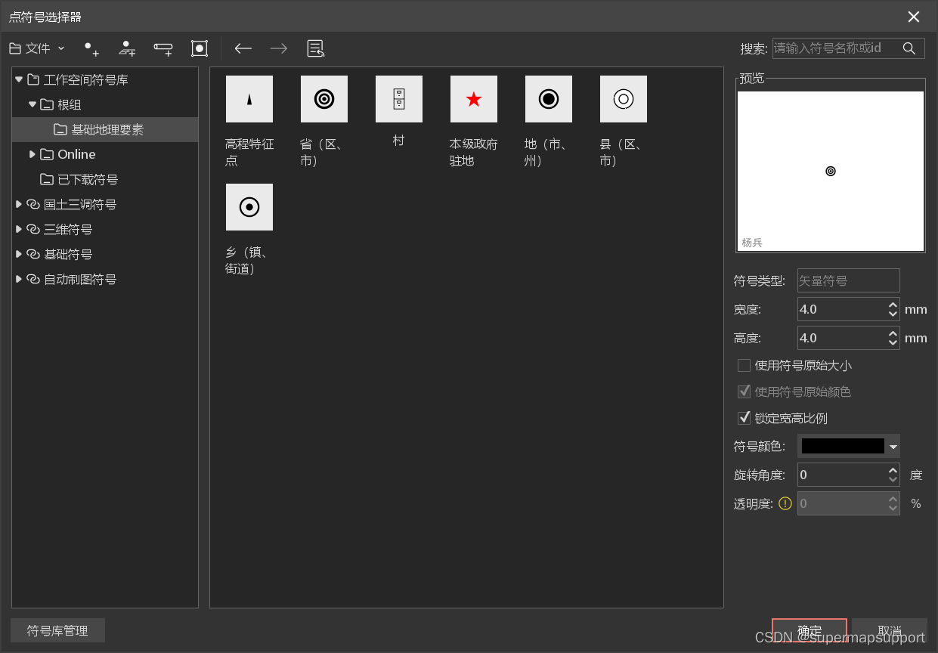Select the 本级政府驻地 red star symbol
The height and width of the screenshot is (653, 938).
[474, 99]
